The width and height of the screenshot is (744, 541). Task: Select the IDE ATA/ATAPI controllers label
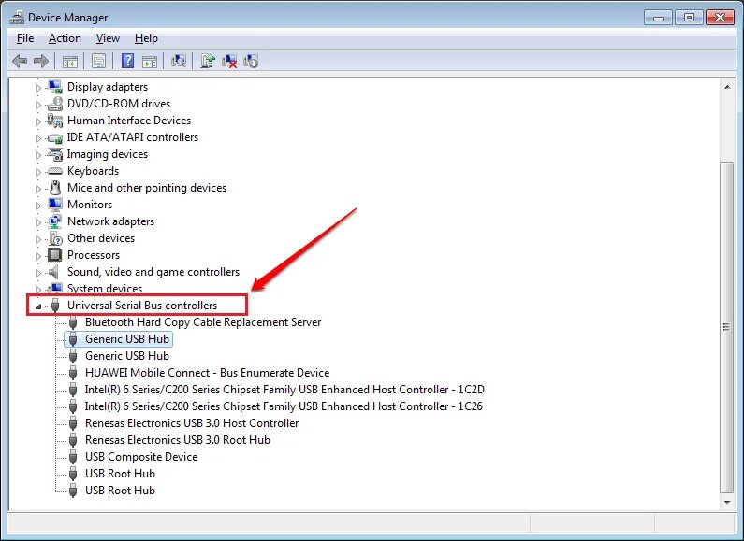(x=133, y=137)
